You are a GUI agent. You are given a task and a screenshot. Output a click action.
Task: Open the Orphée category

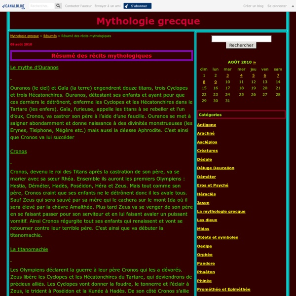tap(205, 255)
